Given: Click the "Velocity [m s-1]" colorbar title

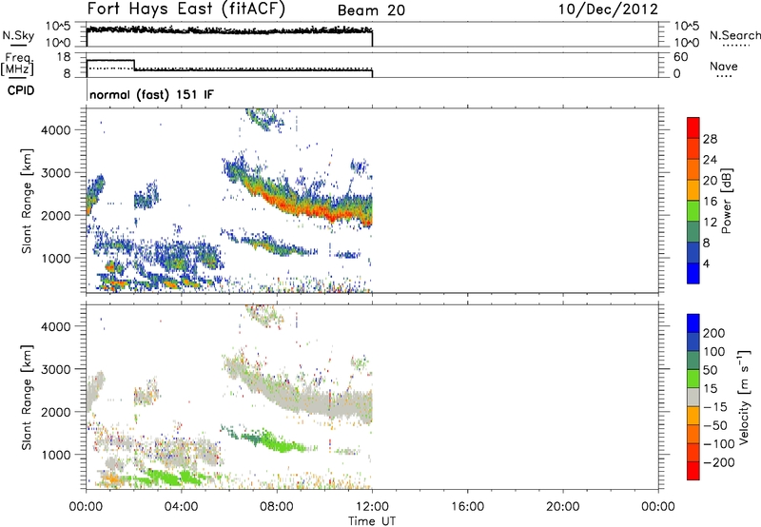Looking at the screenshot, I should pyautogui.click(x=744, y=397).
